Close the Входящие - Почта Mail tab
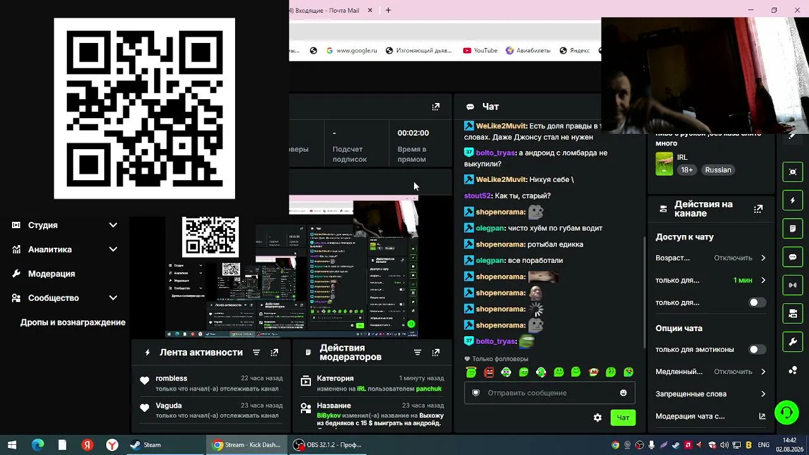 tap(370, 10)
